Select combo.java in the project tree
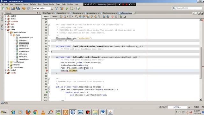This screenshot has height=115, width=204. (x=23, y=46)
